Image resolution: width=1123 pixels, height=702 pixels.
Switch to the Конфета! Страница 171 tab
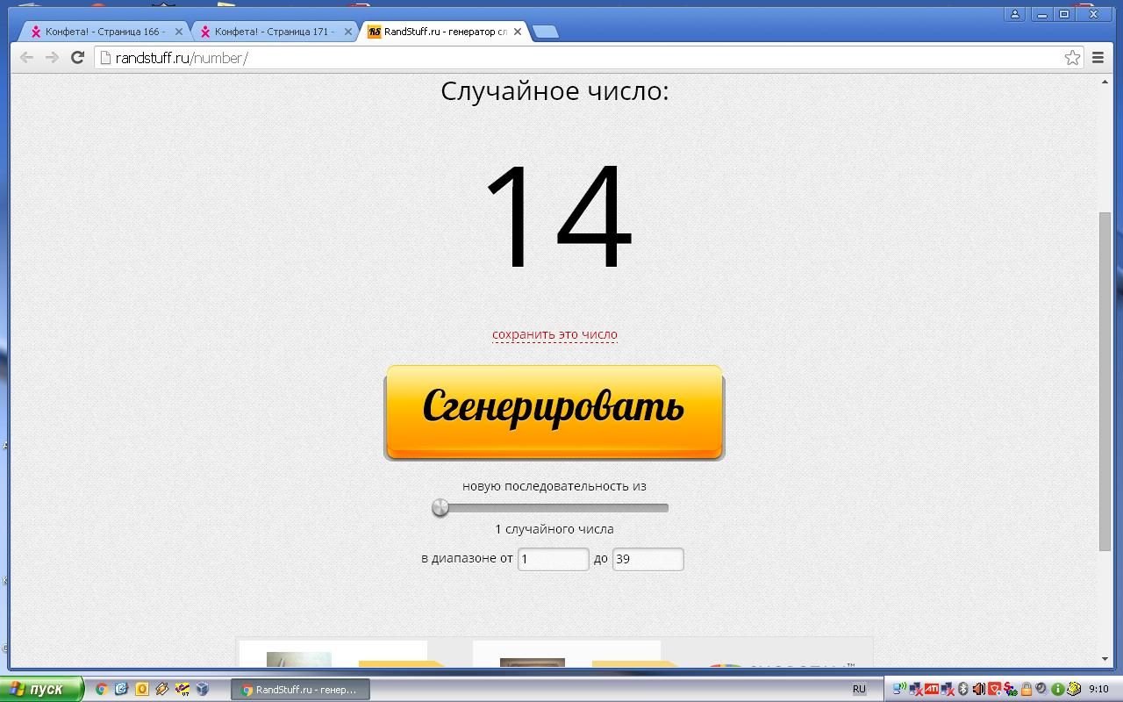tap(273, 32)
